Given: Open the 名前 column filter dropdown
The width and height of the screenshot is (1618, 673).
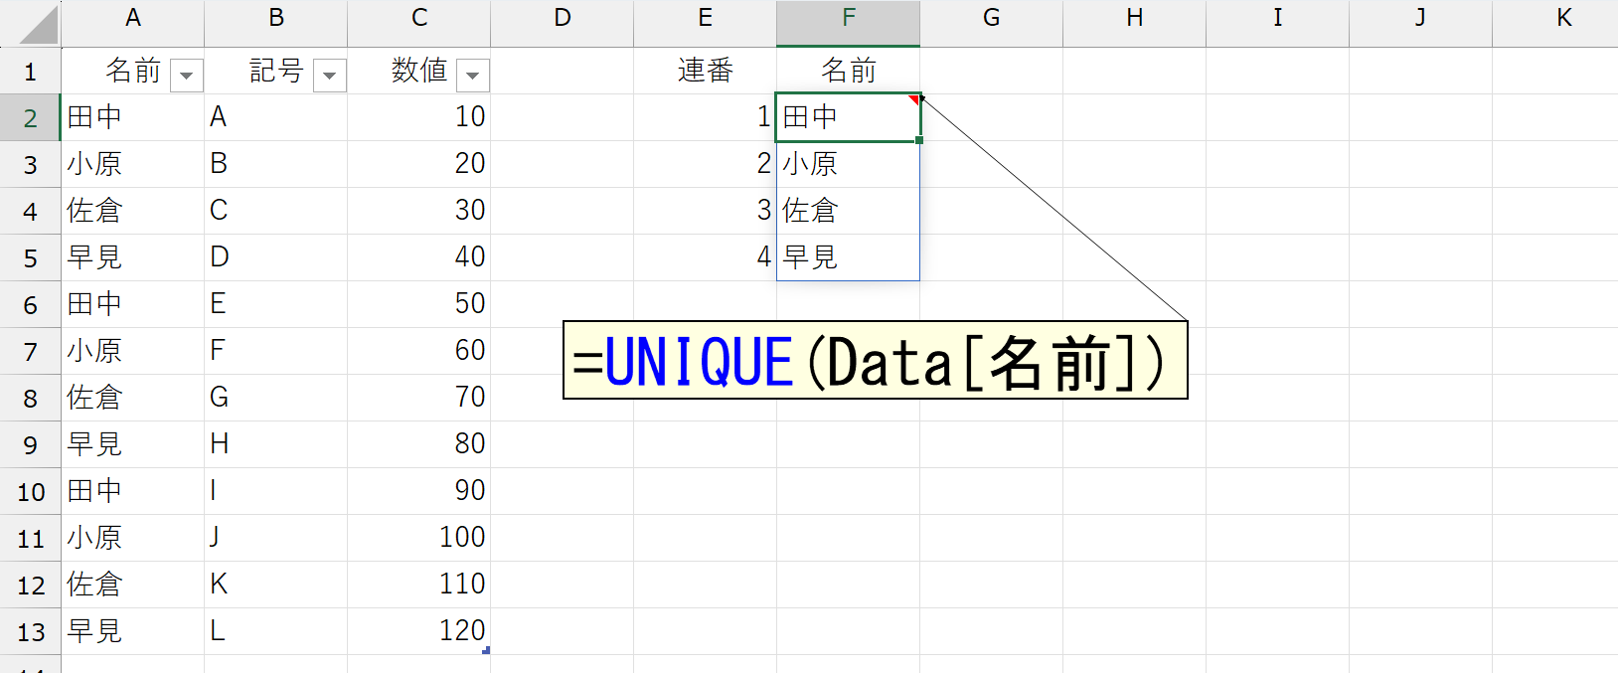Looking at the screenshot, I should [x=187, y=76].
